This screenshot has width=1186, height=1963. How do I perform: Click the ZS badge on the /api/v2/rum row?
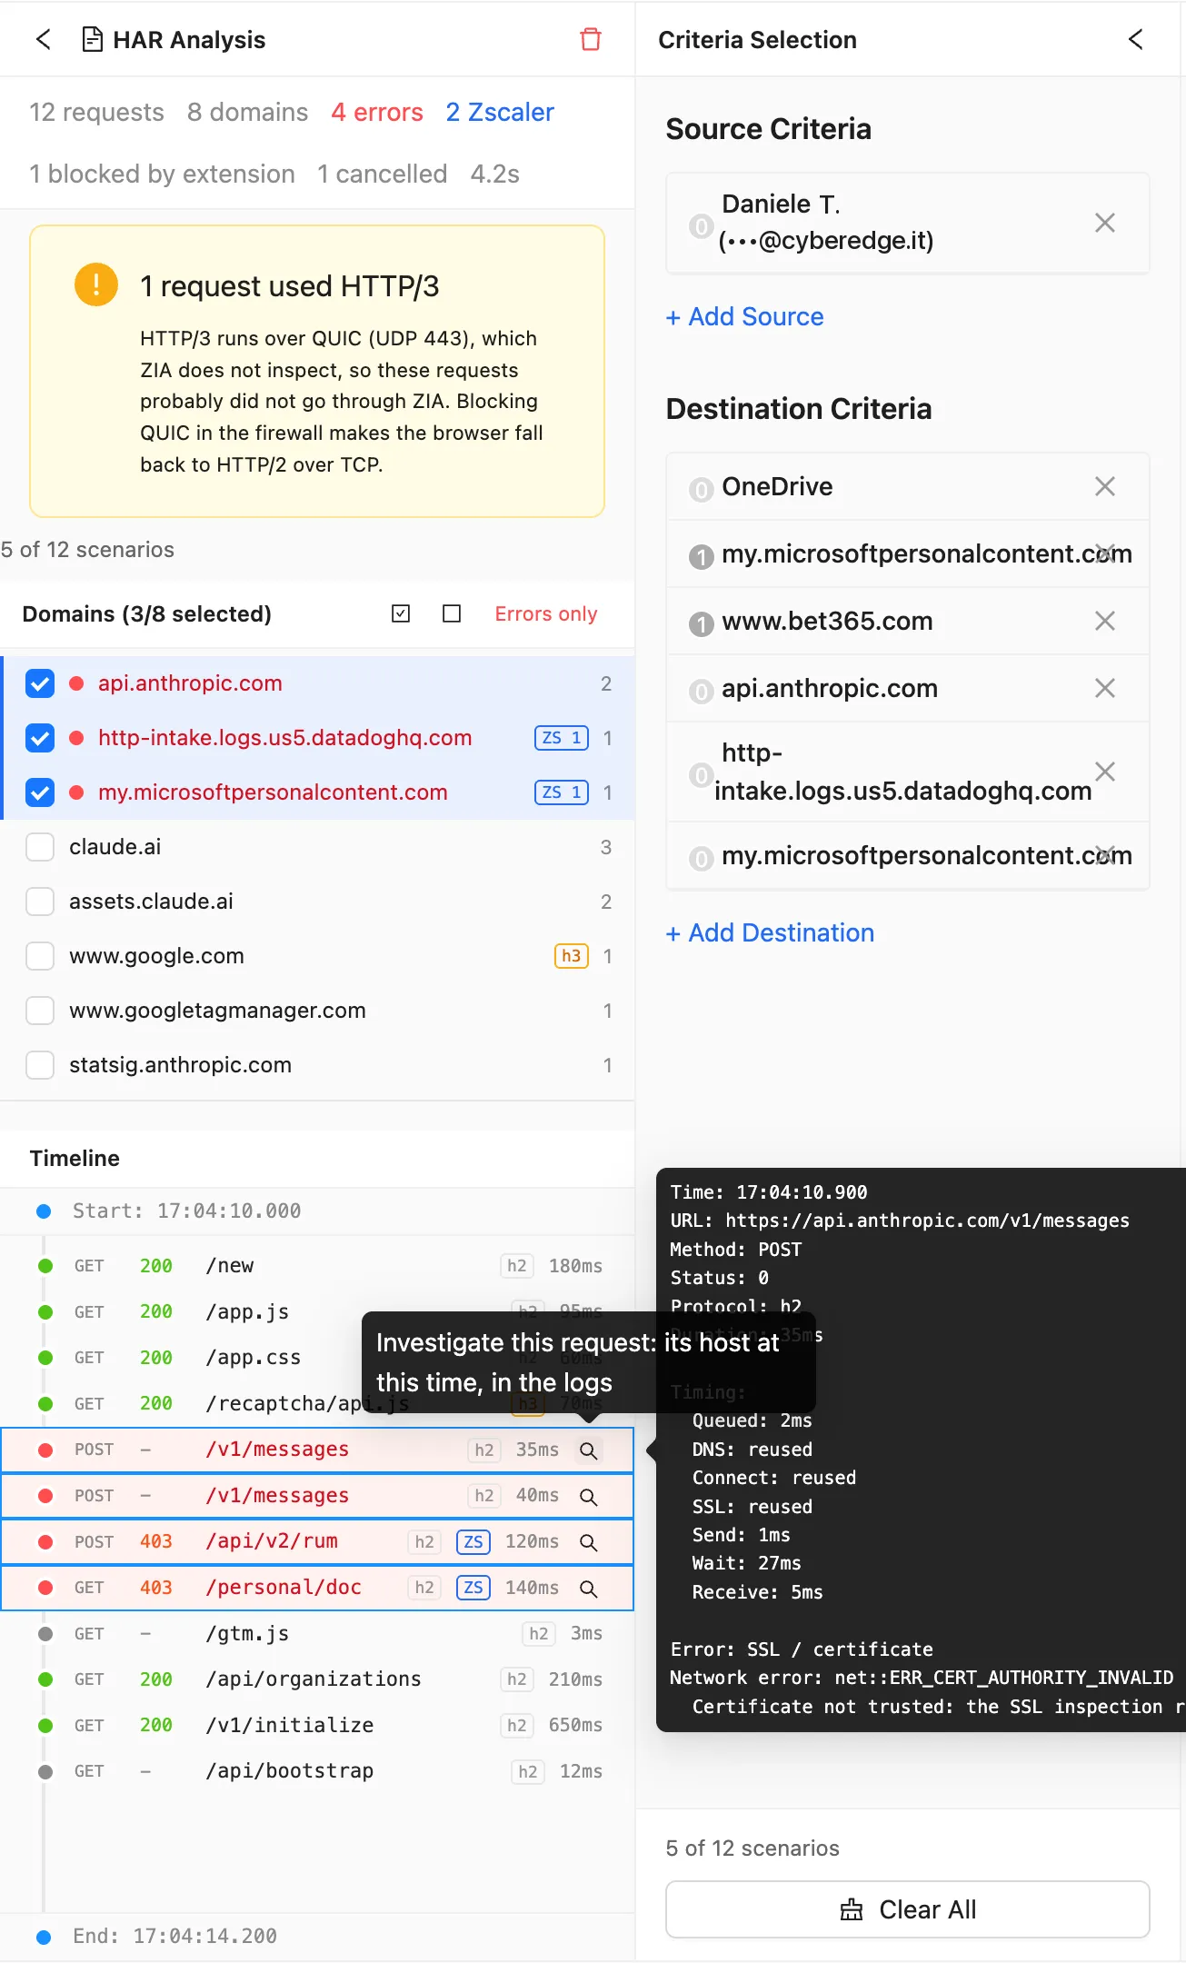click(x=473, y=1542)
